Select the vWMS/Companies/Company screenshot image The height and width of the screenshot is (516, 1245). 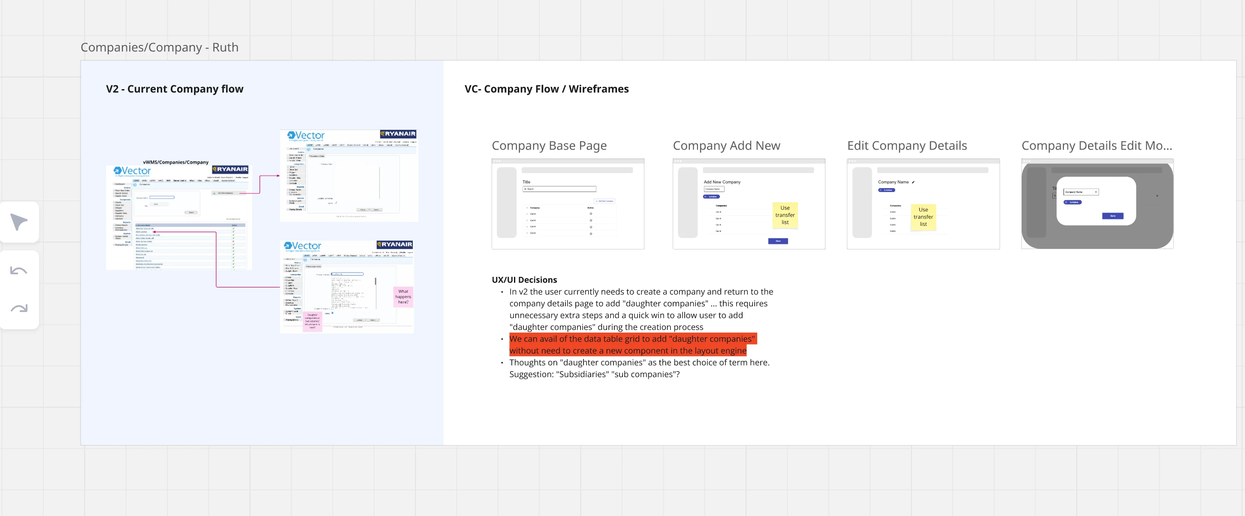pyautogui.click(x=179, y=218)
